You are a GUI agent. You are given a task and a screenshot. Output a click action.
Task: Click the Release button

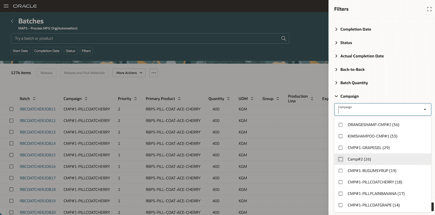click(46, 73)
